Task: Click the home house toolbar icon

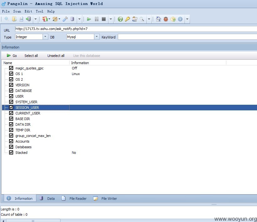Action: click(x=159, y=19)
